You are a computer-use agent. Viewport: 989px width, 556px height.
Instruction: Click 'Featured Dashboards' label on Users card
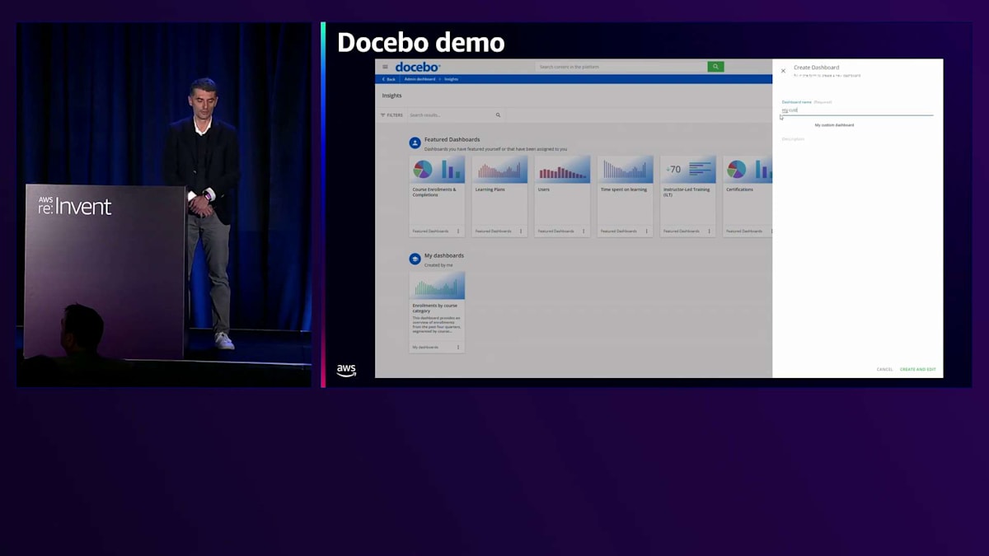point(556,231)
